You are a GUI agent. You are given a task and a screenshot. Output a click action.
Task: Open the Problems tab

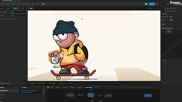tap(42, 83)
